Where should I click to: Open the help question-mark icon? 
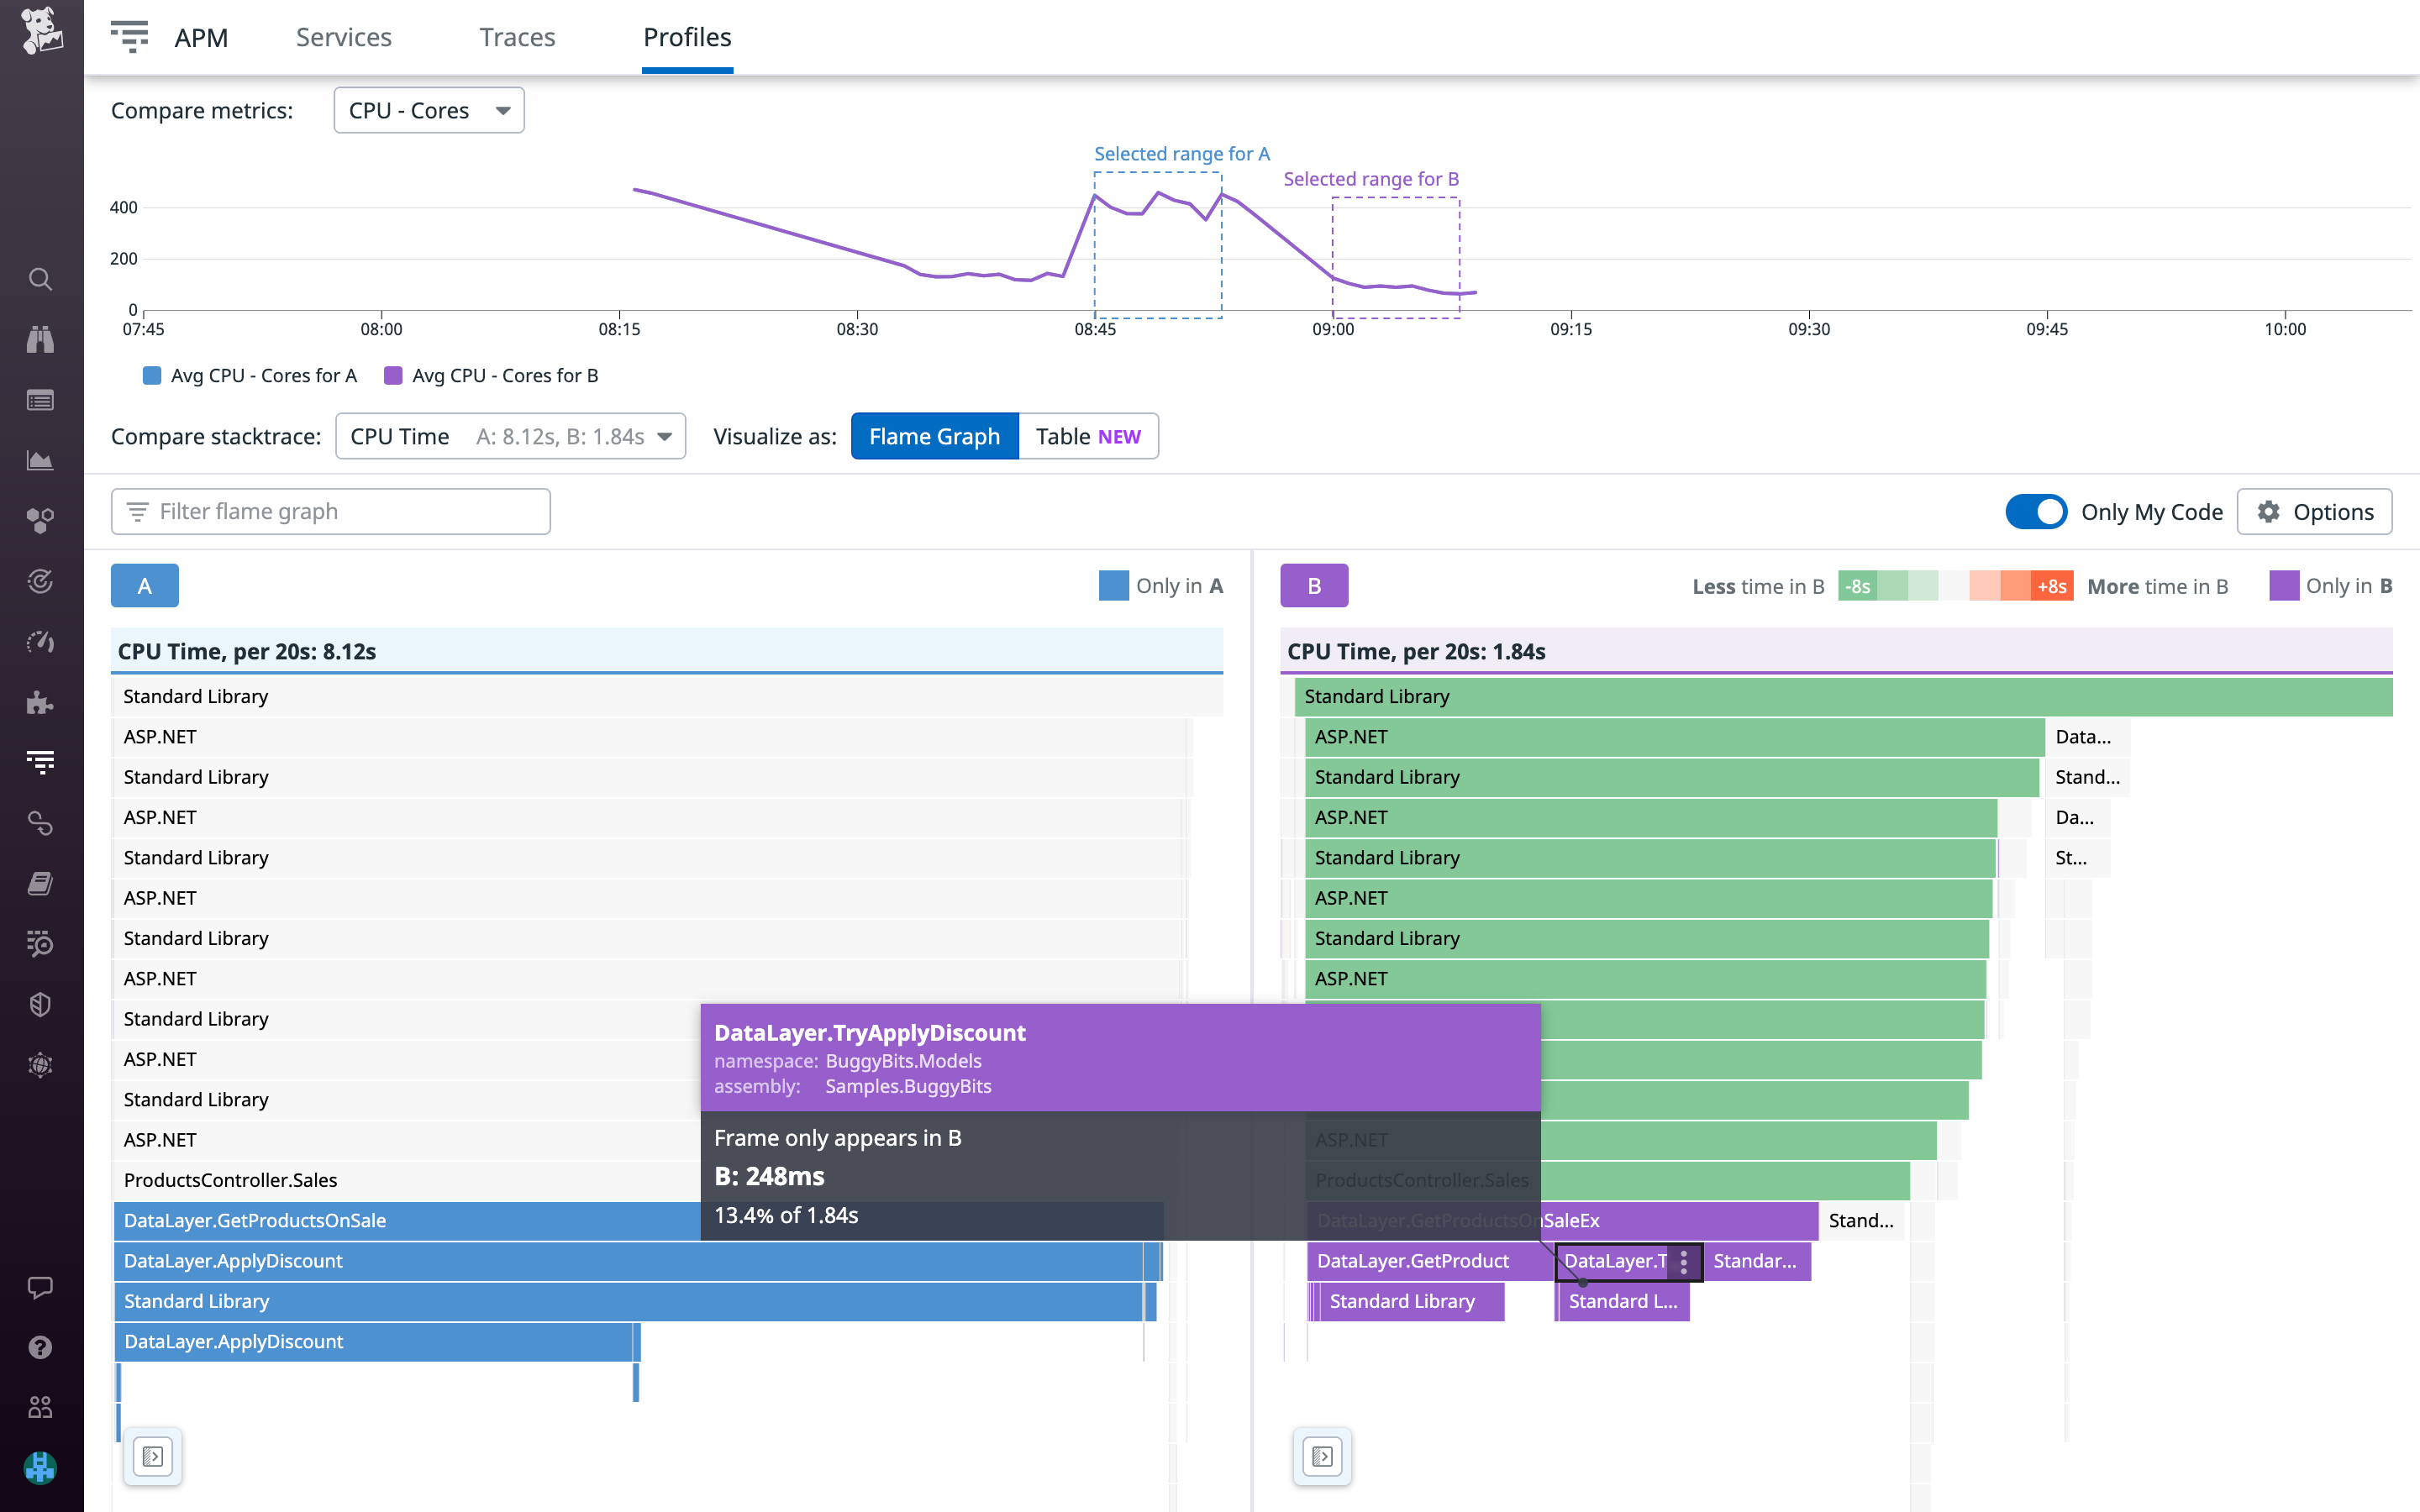(40, 1347)
